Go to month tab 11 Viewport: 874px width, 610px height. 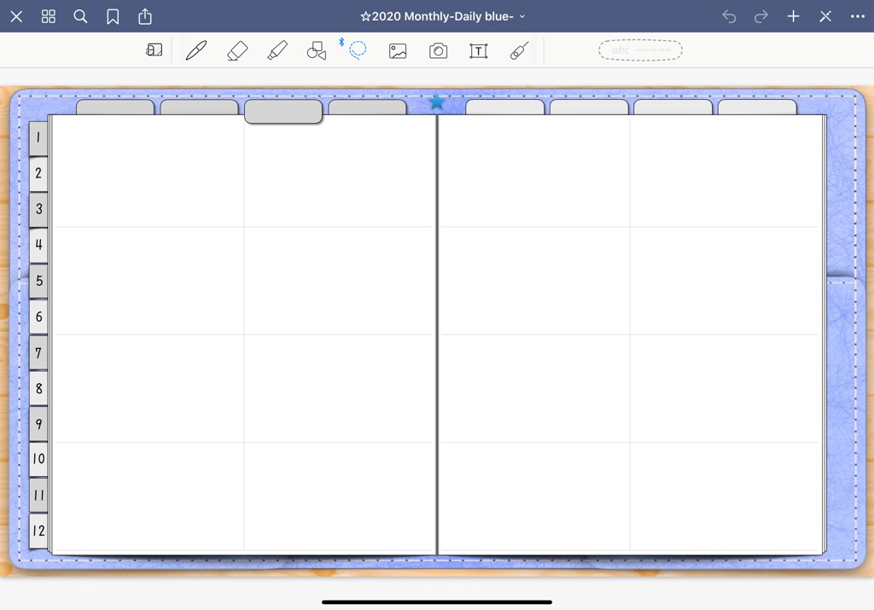tap(38, 495)
